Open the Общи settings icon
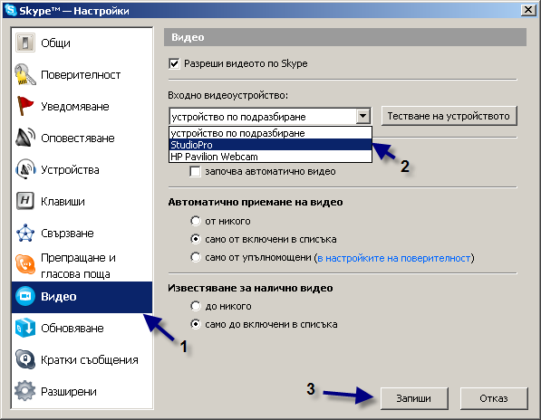541x420 pixels. [24, 43]
